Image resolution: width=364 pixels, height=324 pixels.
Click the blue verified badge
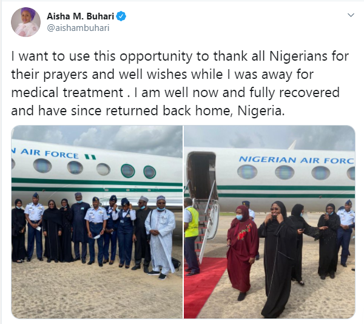pos(121,16)
